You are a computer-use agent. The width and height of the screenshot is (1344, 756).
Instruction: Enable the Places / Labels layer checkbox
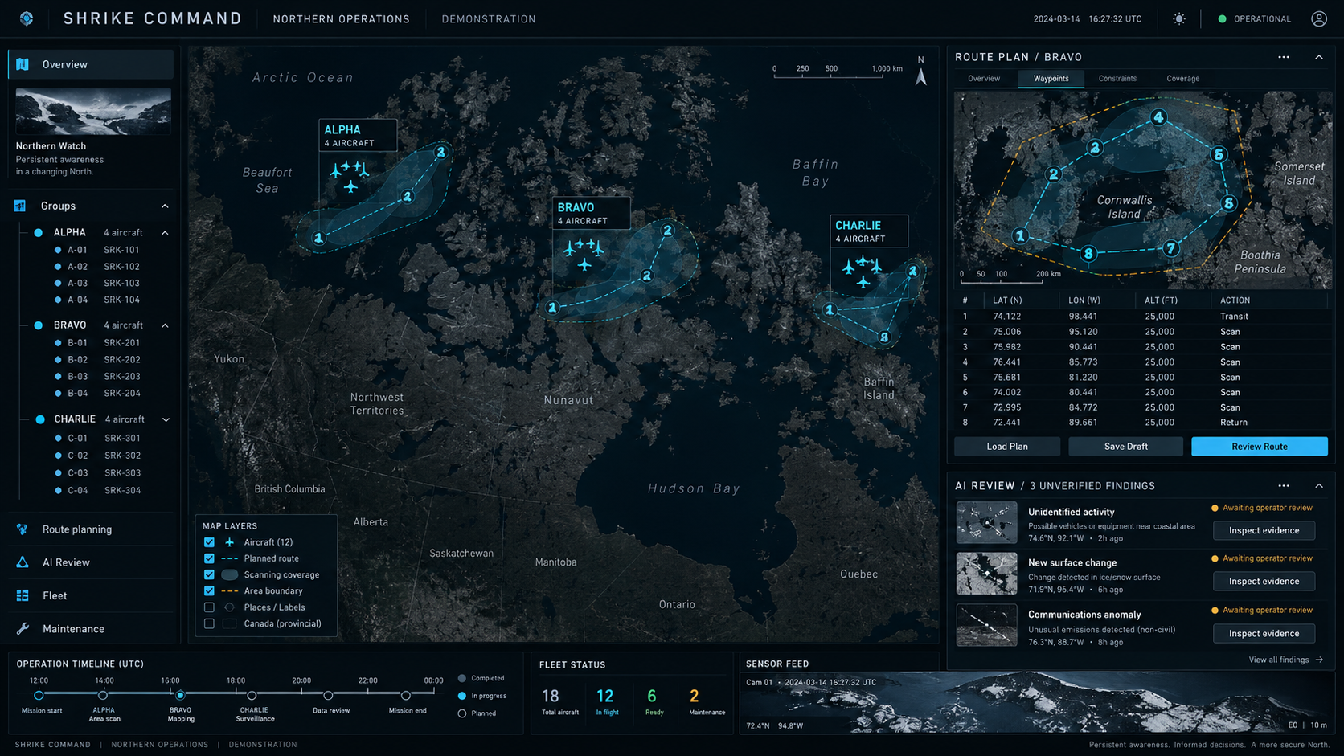pos(209,607)
